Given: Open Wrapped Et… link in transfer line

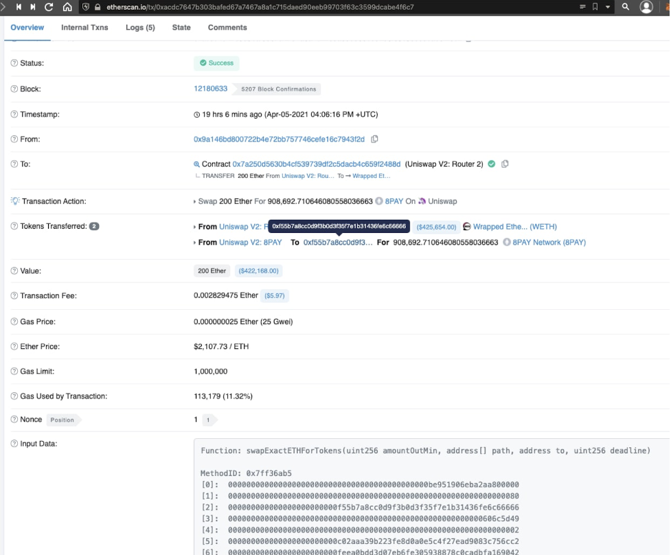Looking at the screenshot, I should click(372, 176).
